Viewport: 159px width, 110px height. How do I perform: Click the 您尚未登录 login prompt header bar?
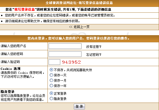[79, 39]
